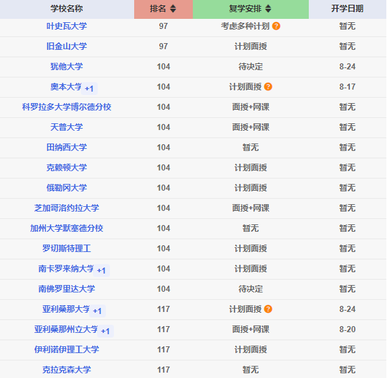This screenshot has width=387, height=378.
Task: Open the question mark hint in 奥本大学 row
Action: [x=268, y=87]
